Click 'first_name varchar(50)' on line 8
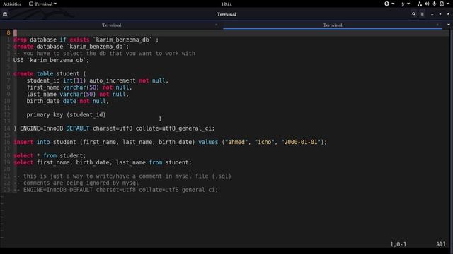Screen dimensions: 453x254 click(x=63, y=87)
